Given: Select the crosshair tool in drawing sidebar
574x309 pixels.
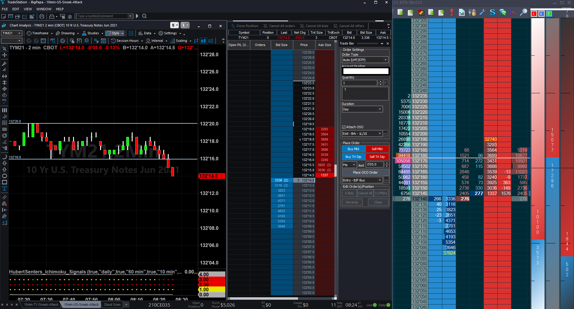Looking at the screenshot, I should tap(5, 55).
